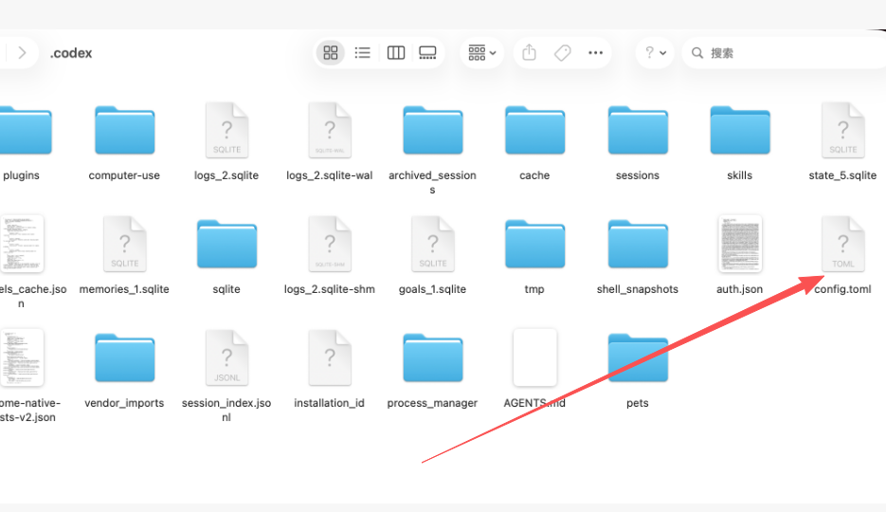Select the AGENTS.md file icon
Viewport: 886px width, 512px height.
tap(534, 357)
